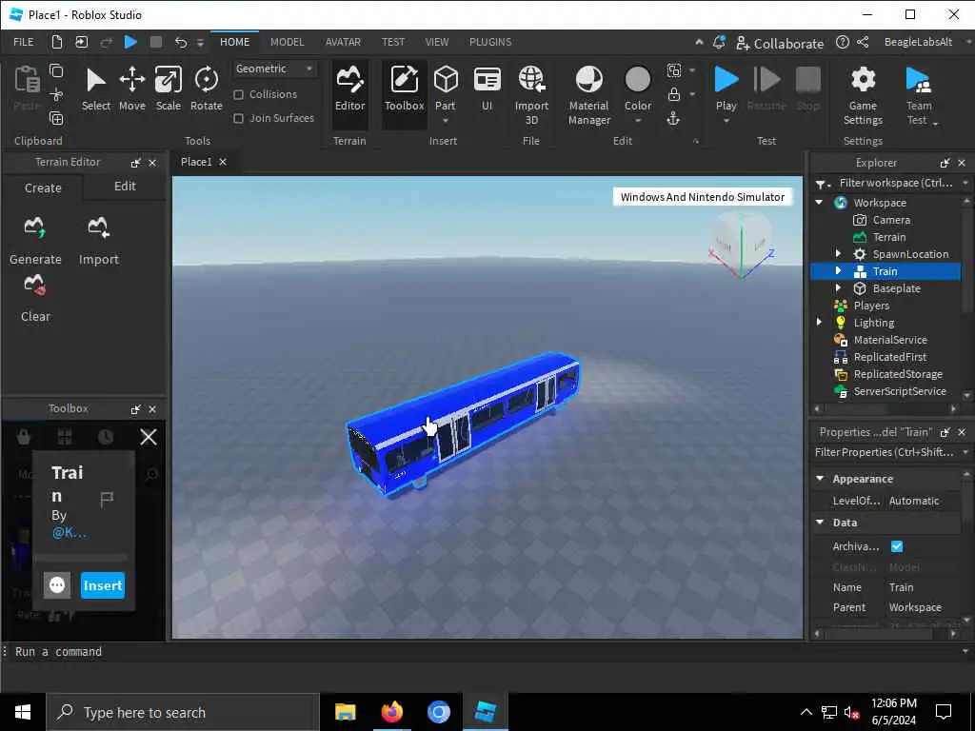Click the New file icon
This screenshot has height=731, width=975.
point(56,42)
